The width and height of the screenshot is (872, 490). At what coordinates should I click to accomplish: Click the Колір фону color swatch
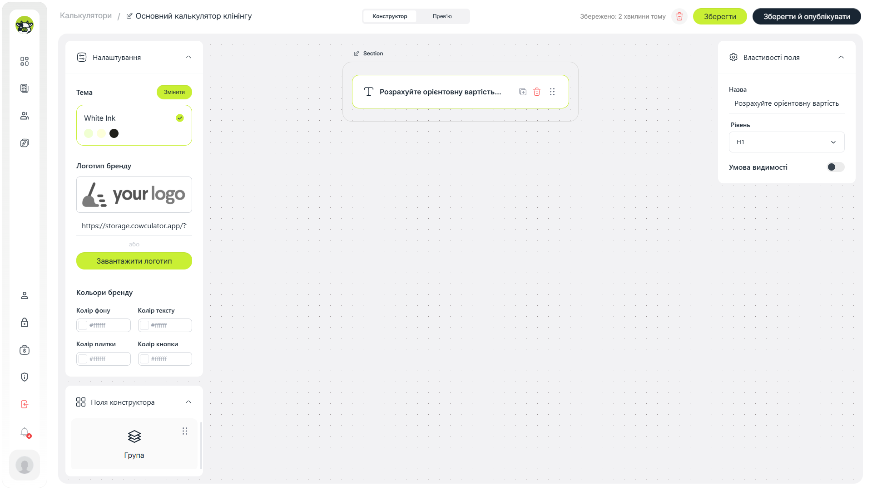83,325
